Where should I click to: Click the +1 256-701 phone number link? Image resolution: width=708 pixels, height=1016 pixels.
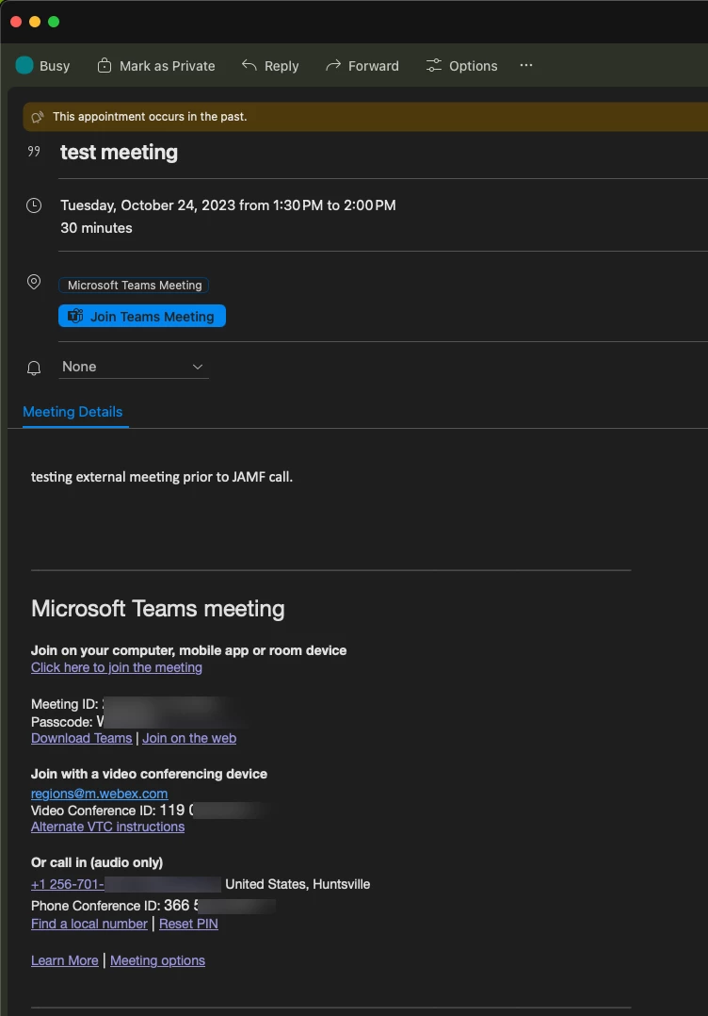(67, 884)
